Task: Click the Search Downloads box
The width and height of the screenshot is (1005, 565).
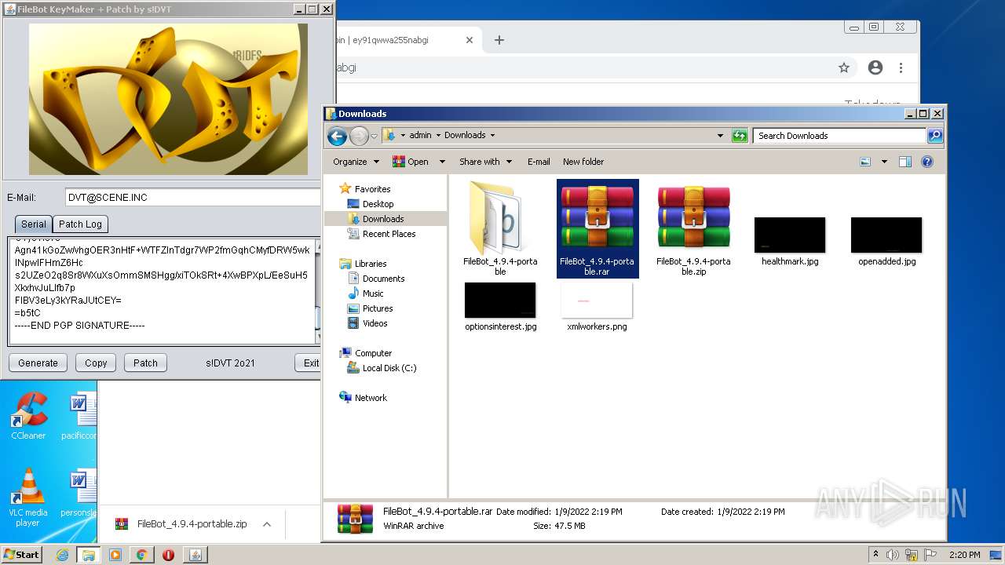Action: tap(839, 136)
